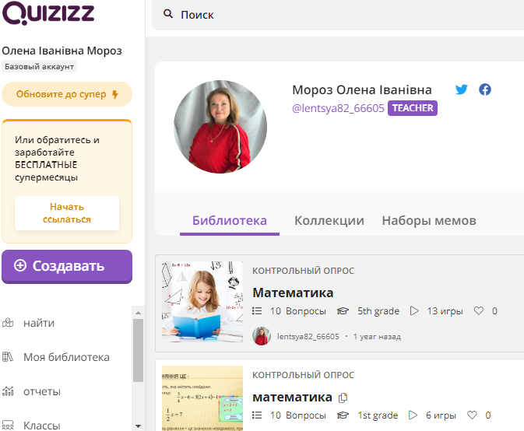Image resolution: width=524 pixels, height=431 pixels.
Task: Click graduation cap icon next to 1st grade
Action: tap(343, 415)
